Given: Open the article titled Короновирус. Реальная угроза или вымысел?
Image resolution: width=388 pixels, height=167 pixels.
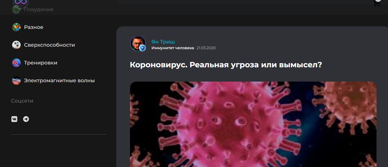Looking at the screenshot, I should point(226,65).
